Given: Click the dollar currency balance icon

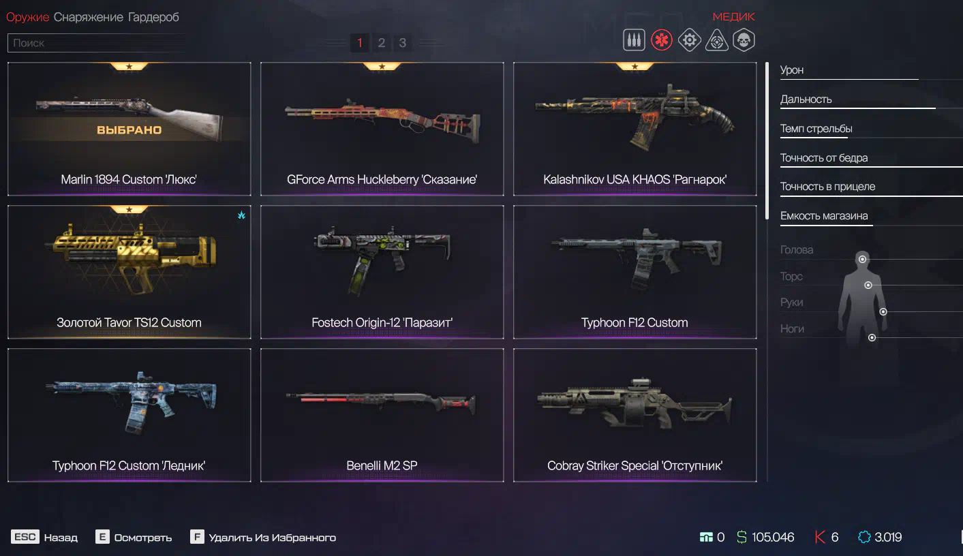Looking at the screenshot, I should (x=742, y=537).
